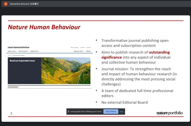191x126 pixels.
Task: Open the Current issue link
Action: [13, 87]
